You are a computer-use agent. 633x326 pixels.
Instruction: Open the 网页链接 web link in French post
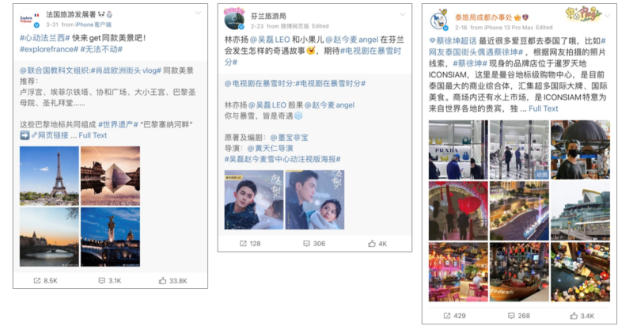[x=50, y=135]
